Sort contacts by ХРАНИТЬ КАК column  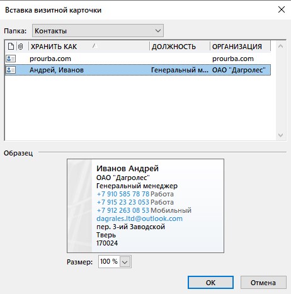click(89, 47)
